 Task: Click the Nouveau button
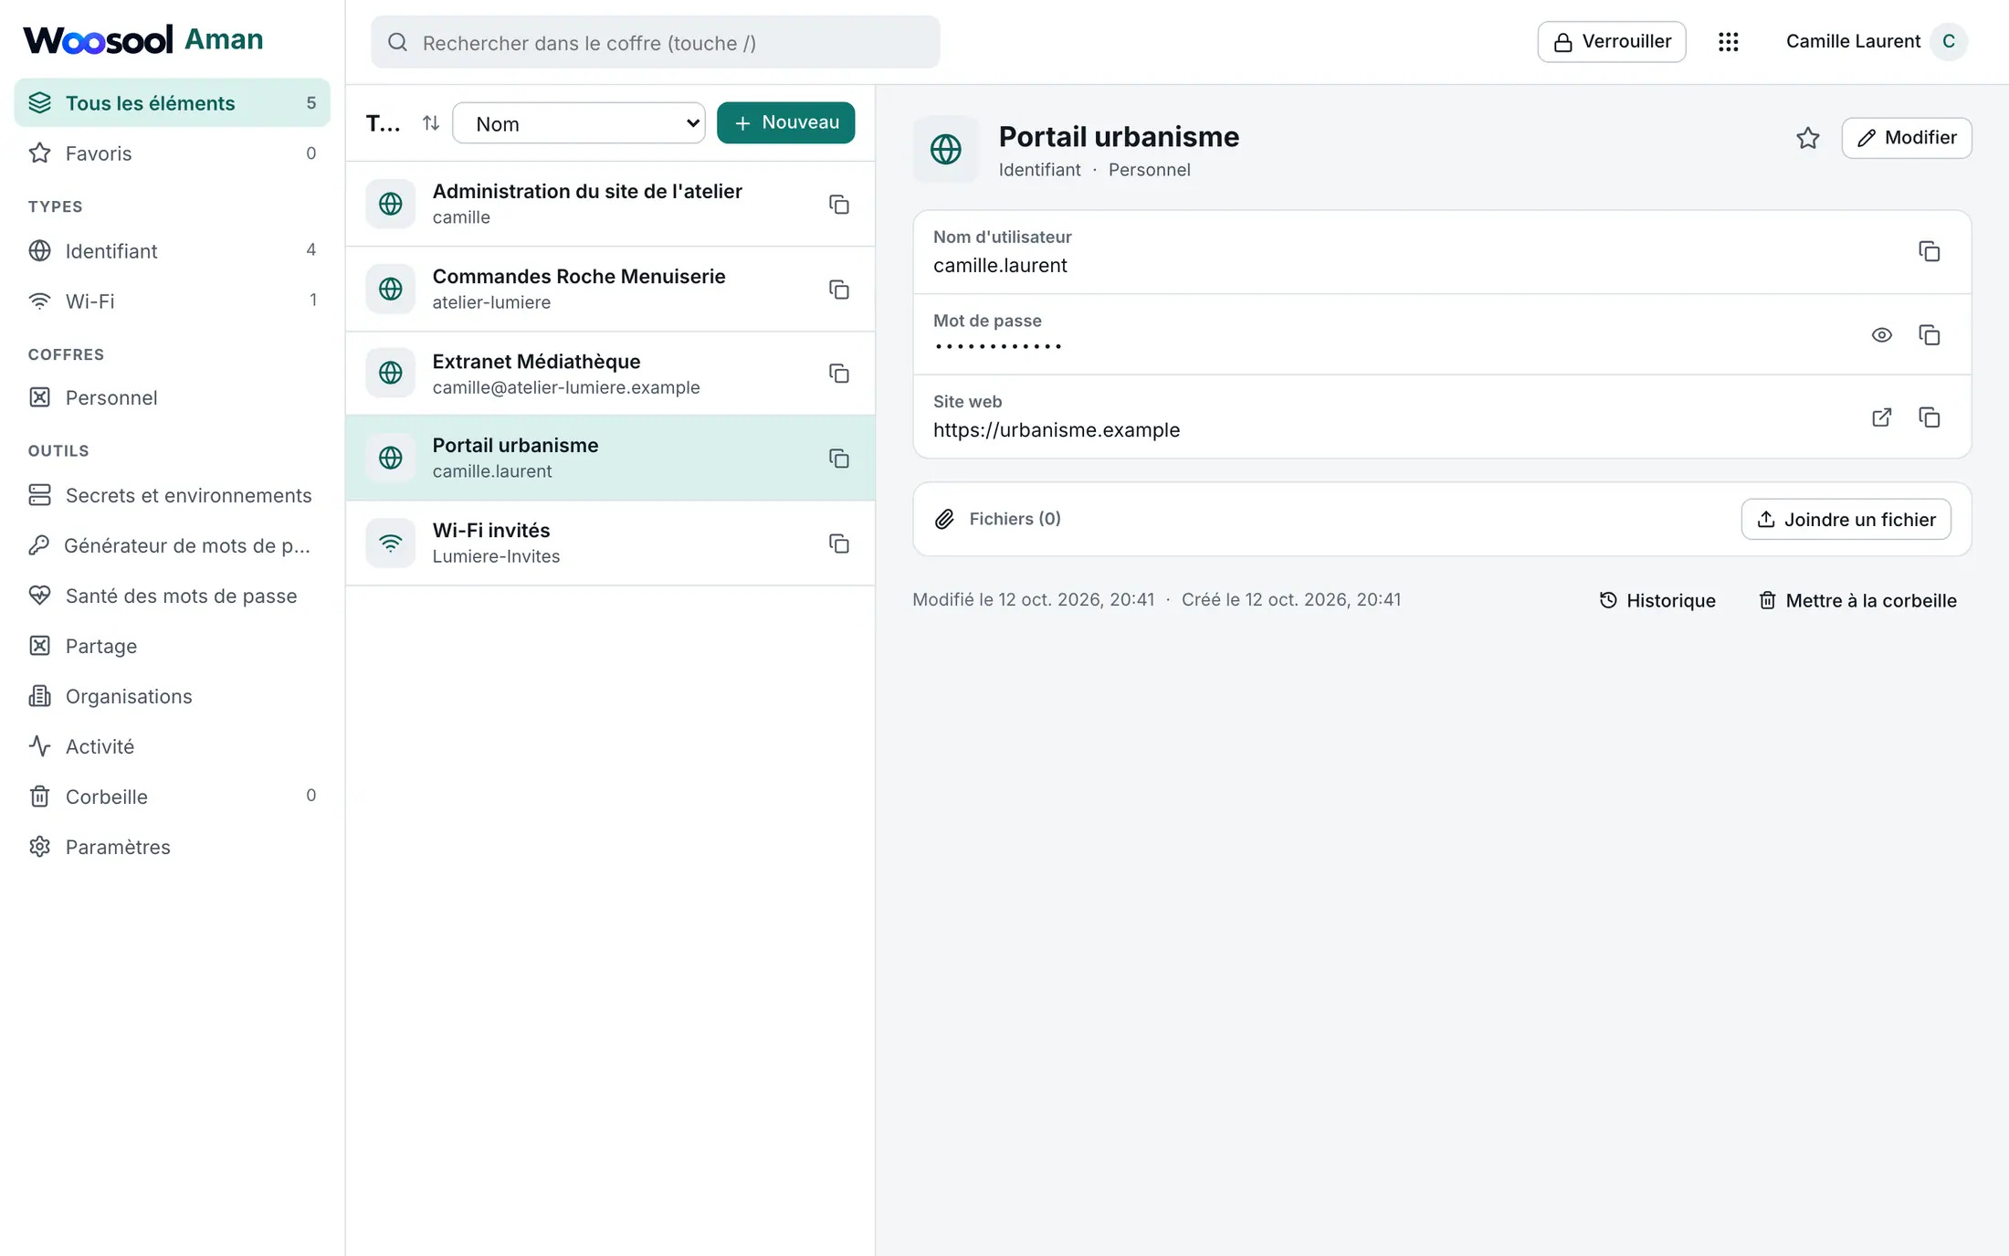click(x=785, y=122)
